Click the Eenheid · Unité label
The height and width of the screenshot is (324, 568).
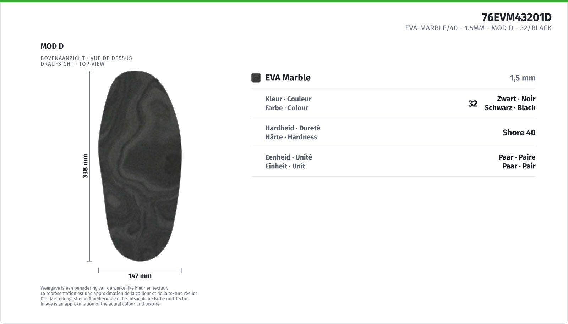pos(289,157)
